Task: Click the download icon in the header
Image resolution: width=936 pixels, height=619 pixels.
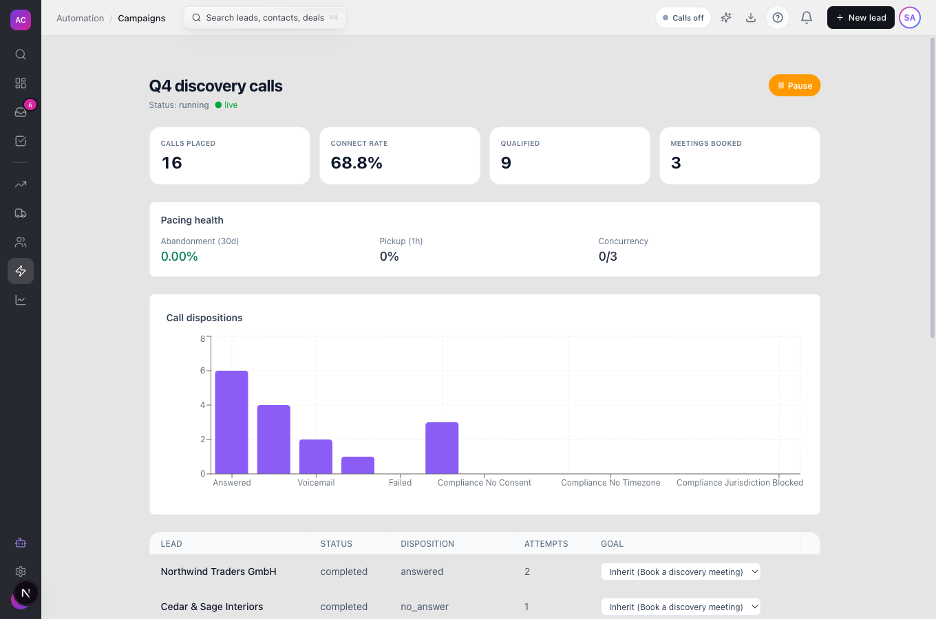Action: click(751, 18)
